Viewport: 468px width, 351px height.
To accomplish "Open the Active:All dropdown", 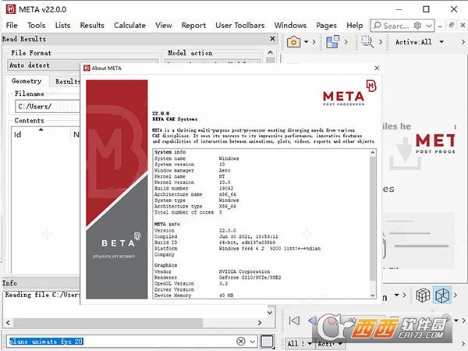I will click(420, 42).
